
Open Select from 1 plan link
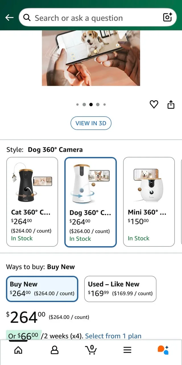pos(113,336)
